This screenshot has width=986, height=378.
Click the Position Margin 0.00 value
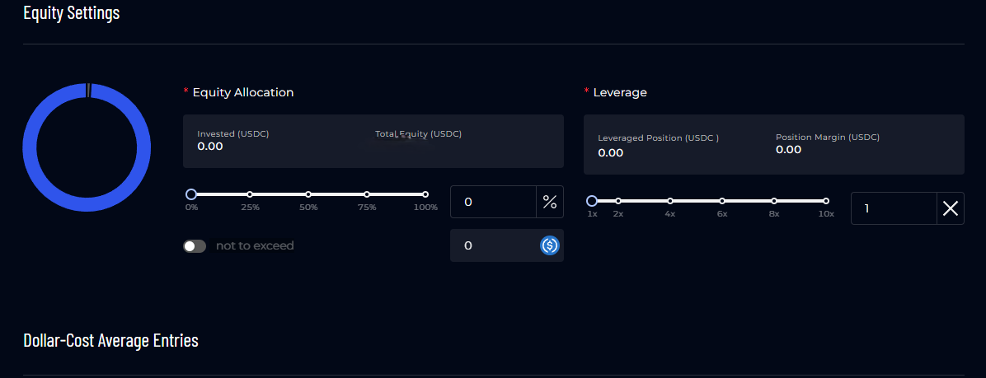tap(788, 149)
